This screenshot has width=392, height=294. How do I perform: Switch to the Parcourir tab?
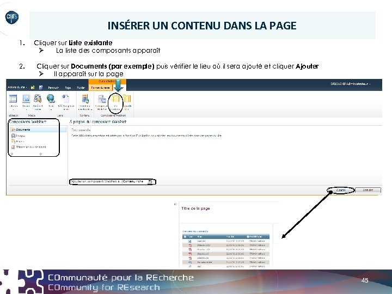pyautogui.click(x=53, y=88)
